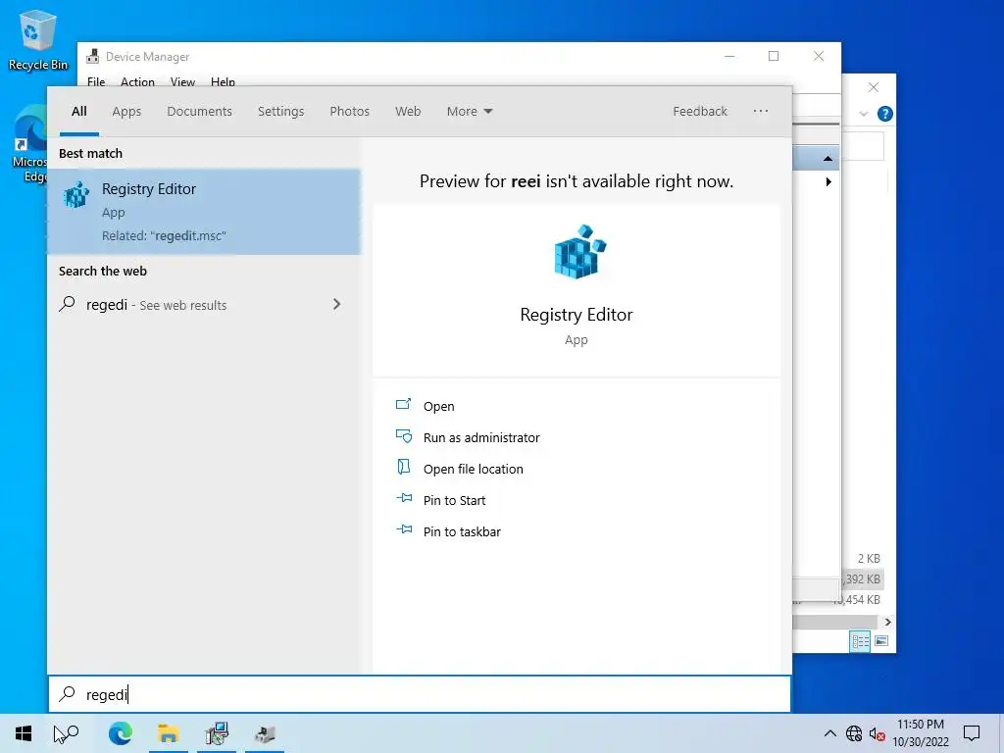Select Pin to Start

coord(455,500)
